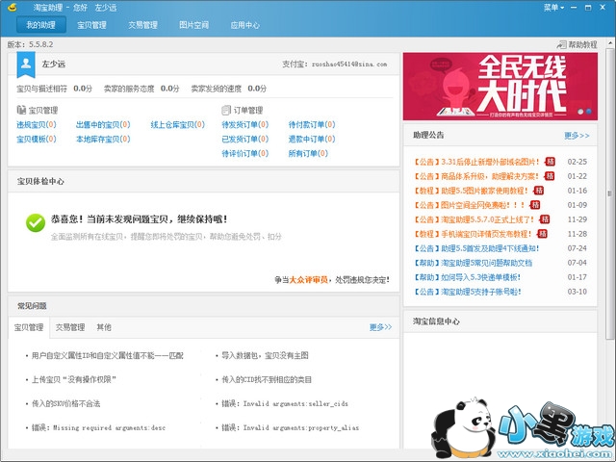Click the 宝贝管理 section icon
Image resolution: width=616 pixels, height=462 pixels.
[x=21, y=111]
